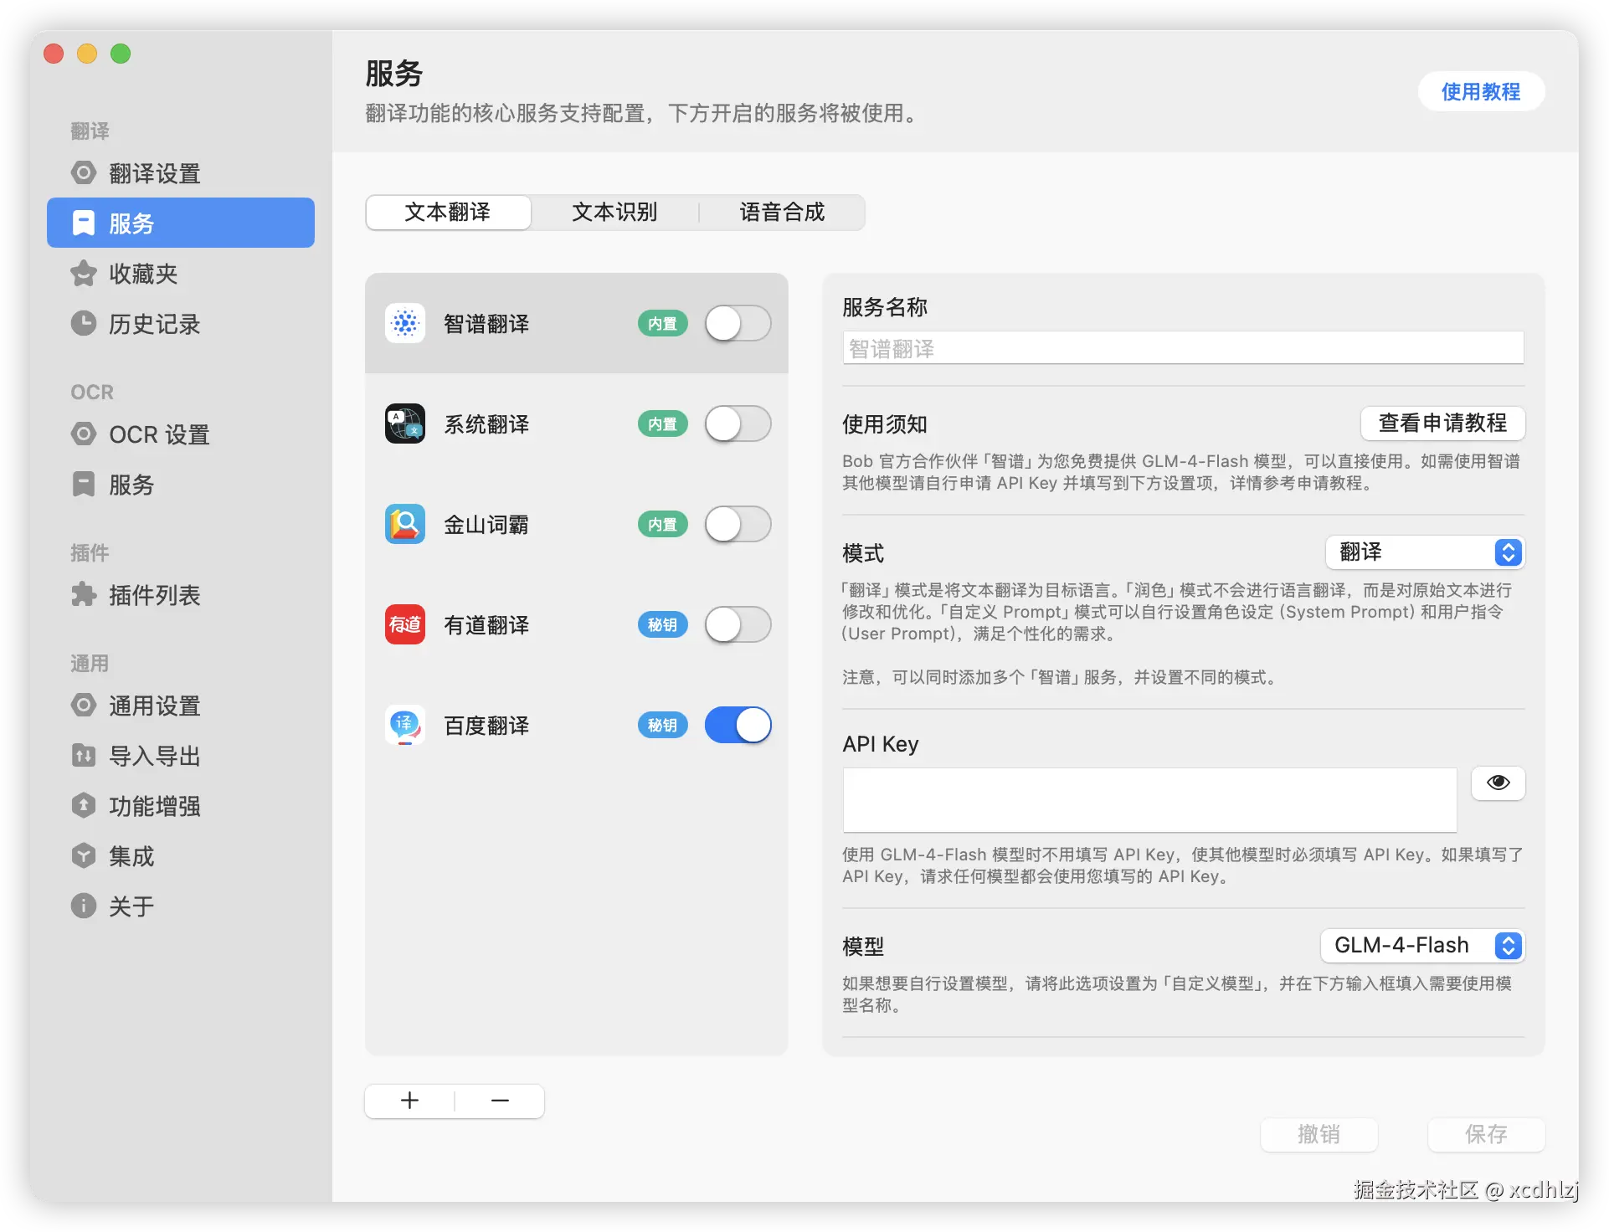1609x1232 pixels.
Task: Click the 金山词霸 app icon
Action: (x=405, y=524)
